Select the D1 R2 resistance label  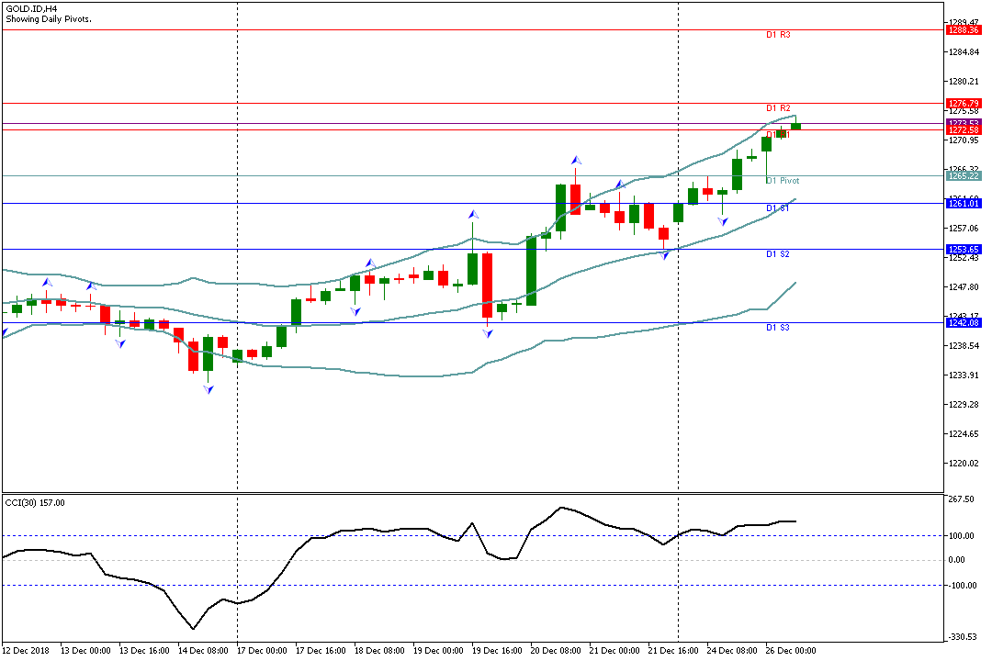(x=778, y=108)
